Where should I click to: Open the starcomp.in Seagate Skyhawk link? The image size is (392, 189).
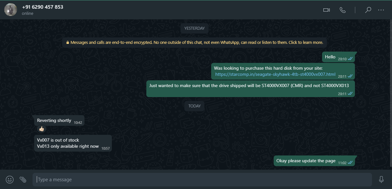coord(275,74)
